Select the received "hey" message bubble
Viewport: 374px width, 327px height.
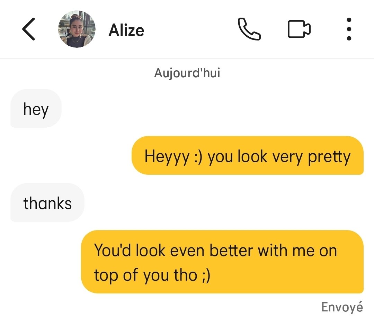tap(36, 108)
